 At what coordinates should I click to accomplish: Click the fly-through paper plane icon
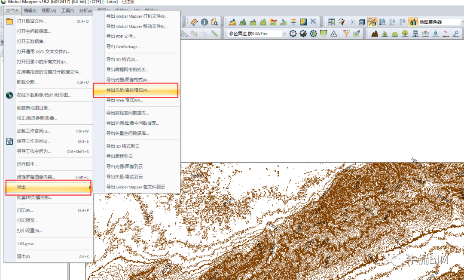click(342, 22)
